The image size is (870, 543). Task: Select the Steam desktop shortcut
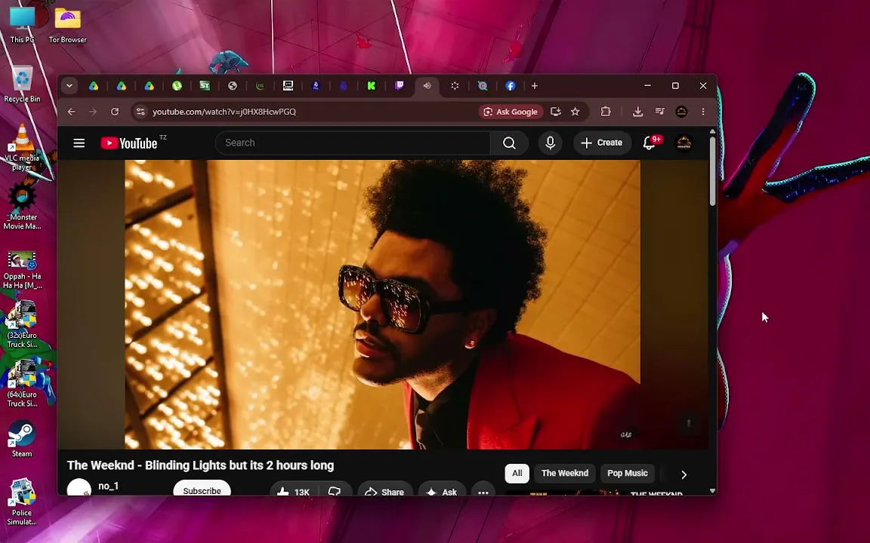[22, 439]
